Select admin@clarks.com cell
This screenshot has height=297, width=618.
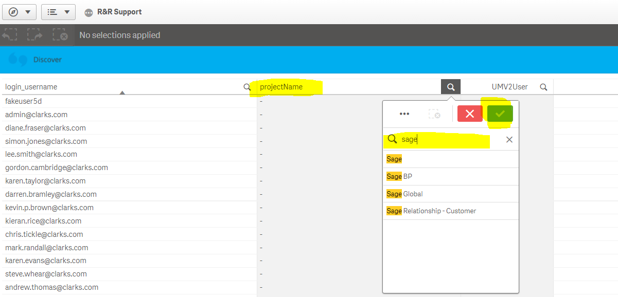tap(128, 115)
